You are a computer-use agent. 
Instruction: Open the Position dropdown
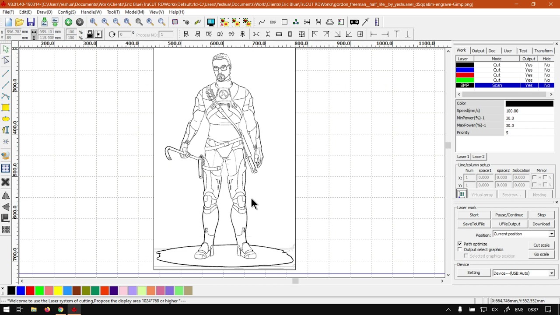[x=524, y=234]
